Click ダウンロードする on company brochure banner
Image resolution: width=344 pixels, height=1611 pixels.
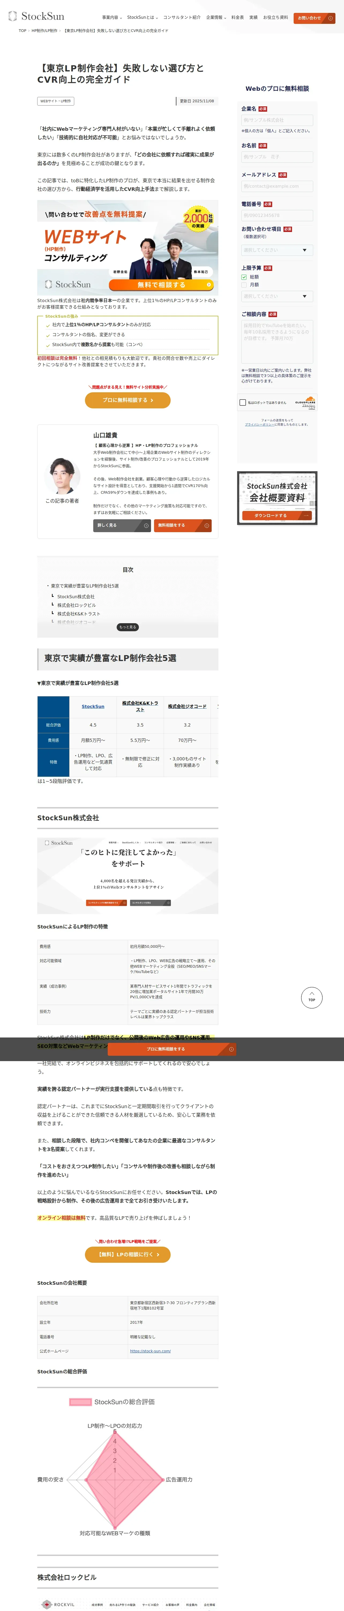point(277,516)
